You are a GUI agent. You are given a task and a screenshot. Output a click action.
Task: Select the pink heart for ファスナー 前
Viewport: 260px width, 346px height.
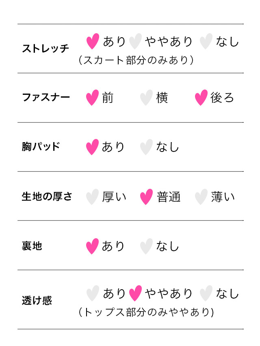click(x=92, y=98)
